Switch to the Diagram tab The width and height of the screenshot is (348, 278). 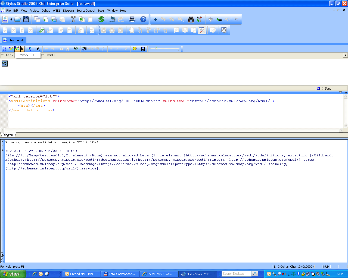(8, 135)
